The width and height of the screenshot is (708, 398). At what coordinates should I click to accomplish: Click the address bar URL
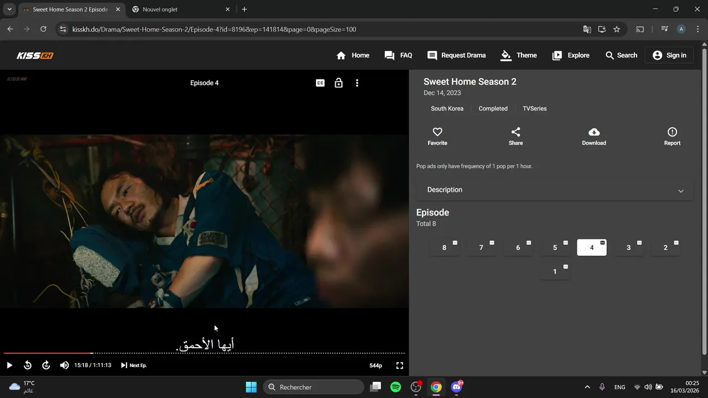point(214,29)
